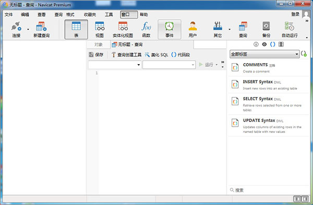The width and height of the screenshot is (313, 205).
Task: Click line number 1 in the editor gutter
Action: point(97,73)
